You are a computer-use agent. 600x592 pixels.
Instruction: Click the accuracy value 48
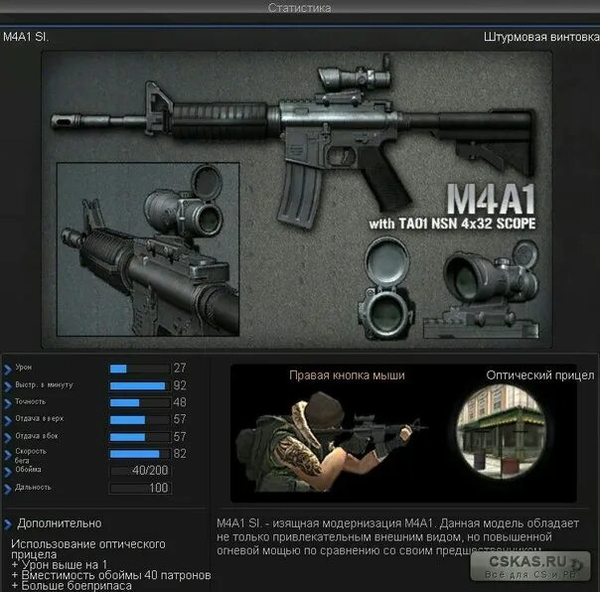(180, 402)
